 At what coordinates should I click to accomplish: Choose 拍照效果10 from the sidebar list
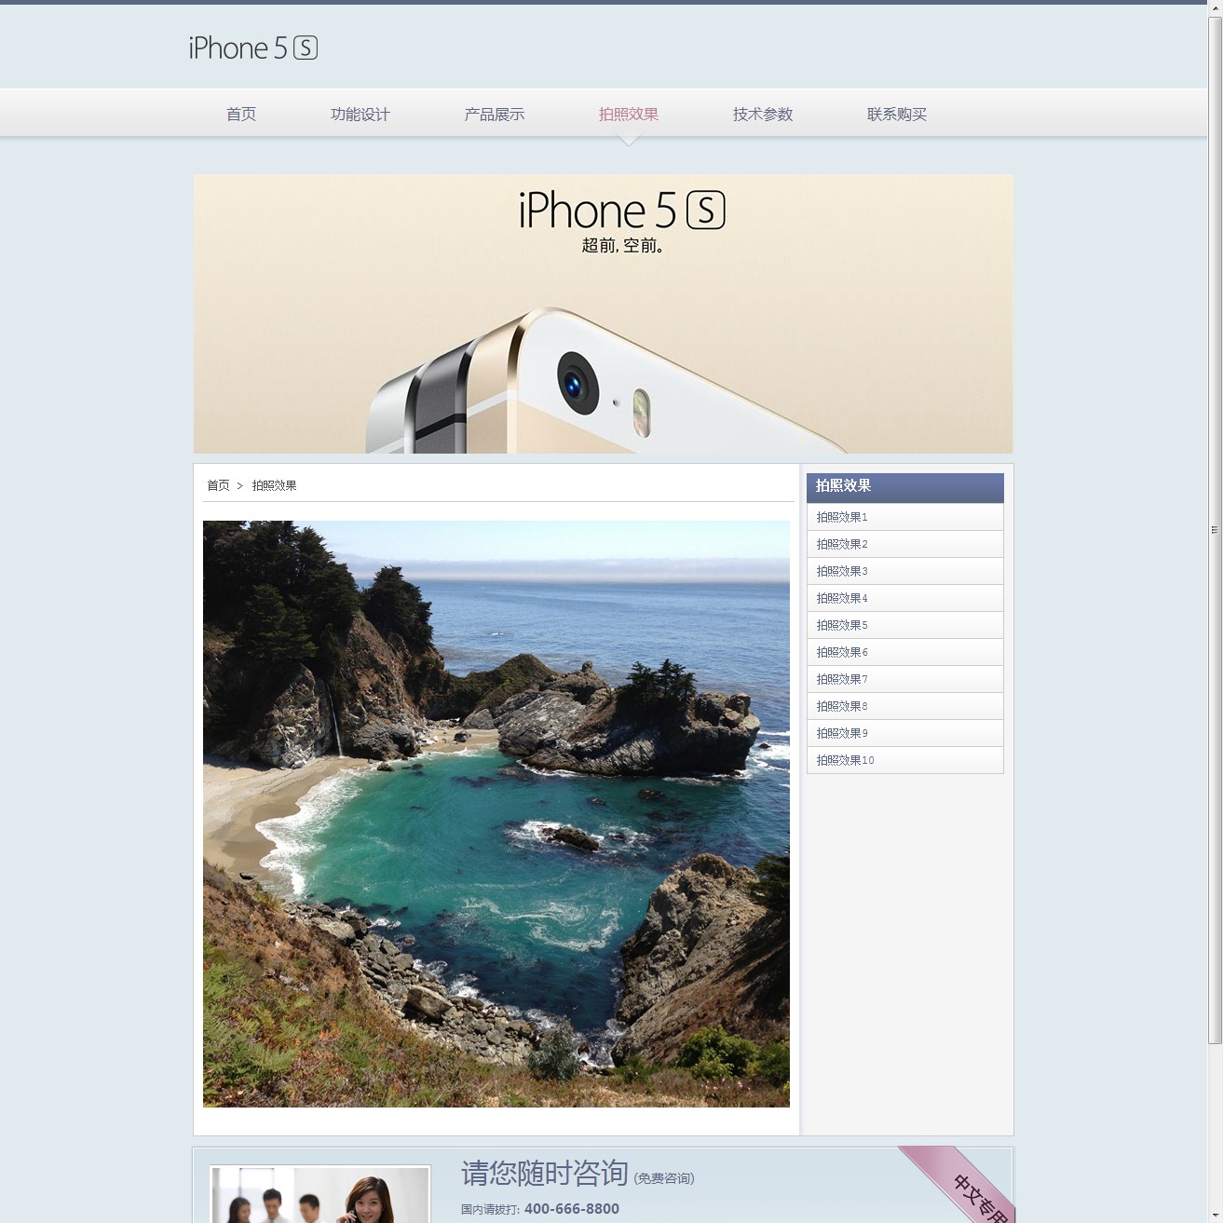[x=846, y=760]
